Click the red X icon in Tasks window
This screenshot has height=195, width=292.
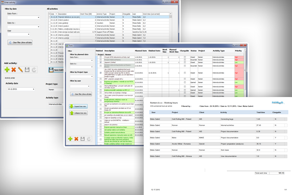tap(76, 138)
